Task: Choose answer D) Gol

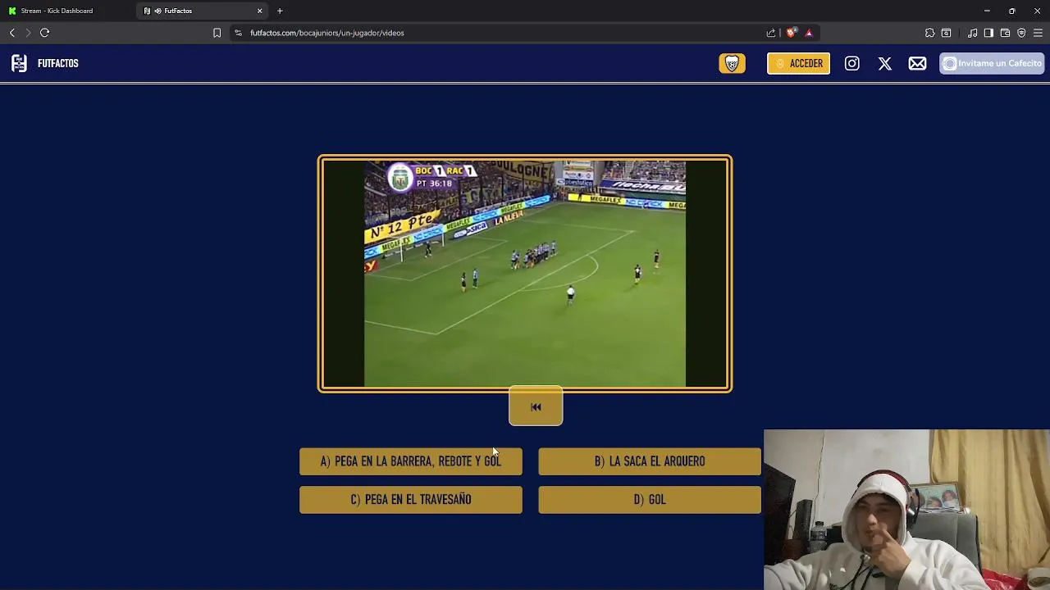Action: point(649,499)
